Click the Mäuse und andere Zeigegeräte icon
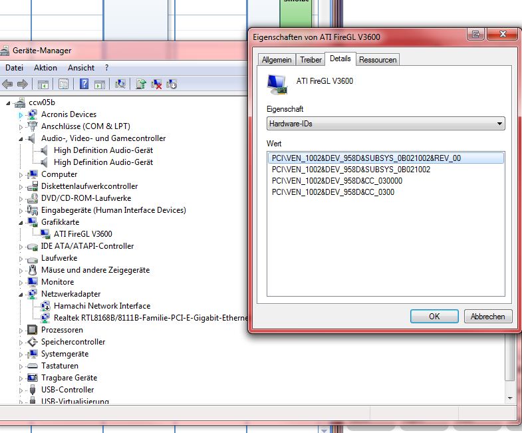Image resolution: width=522 pixels, height=433 pixels. click(x=33, y=270)
